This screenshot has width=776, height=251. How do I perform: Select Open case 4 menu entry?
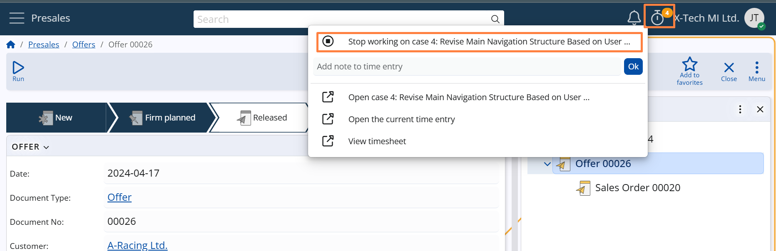(x=468, y=97)
